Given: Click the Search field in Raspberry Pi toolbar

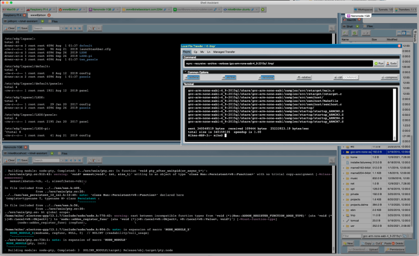Looking at the screenshot, I should (x=46, y=28).
